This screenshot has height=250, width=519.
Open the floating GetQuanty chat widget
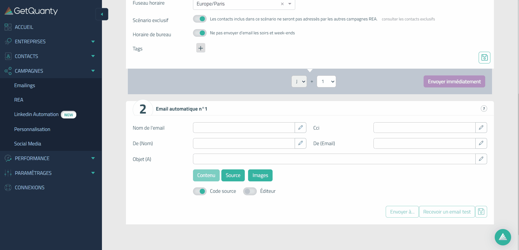[503, 237]
